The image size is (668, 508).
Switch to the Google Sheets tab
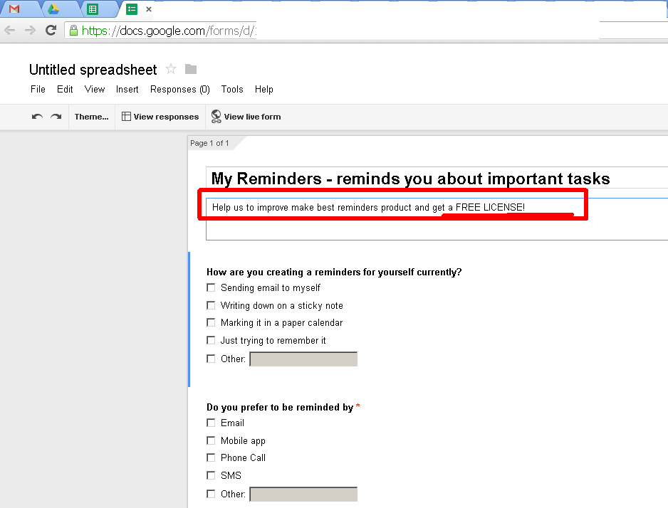tap(93, 9)
